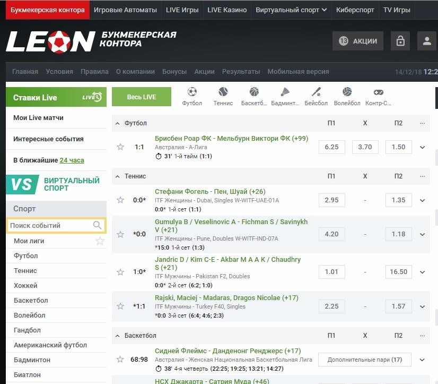438x384 pixels.
Task: Switch to Букмекерская контора tab
Action: tap(48, 10)
